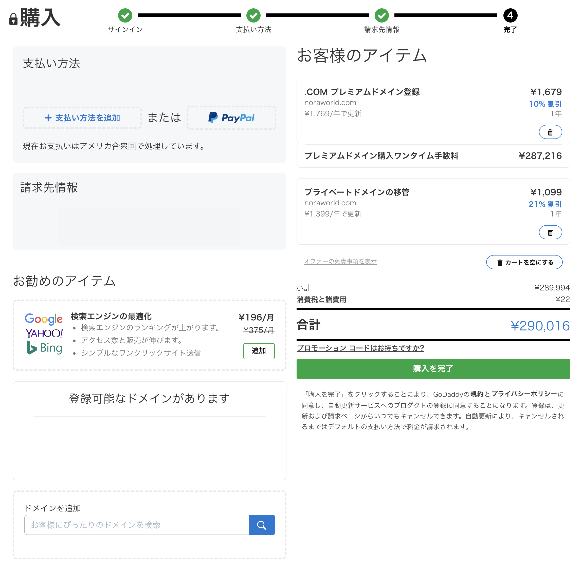Click the domain search magnifier button

pyautogui.click(x=261, y=525)
